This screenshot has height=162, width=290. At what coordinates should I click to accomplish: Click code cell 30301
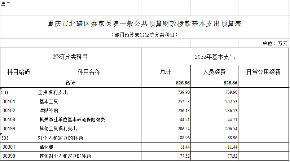point(18,147)
